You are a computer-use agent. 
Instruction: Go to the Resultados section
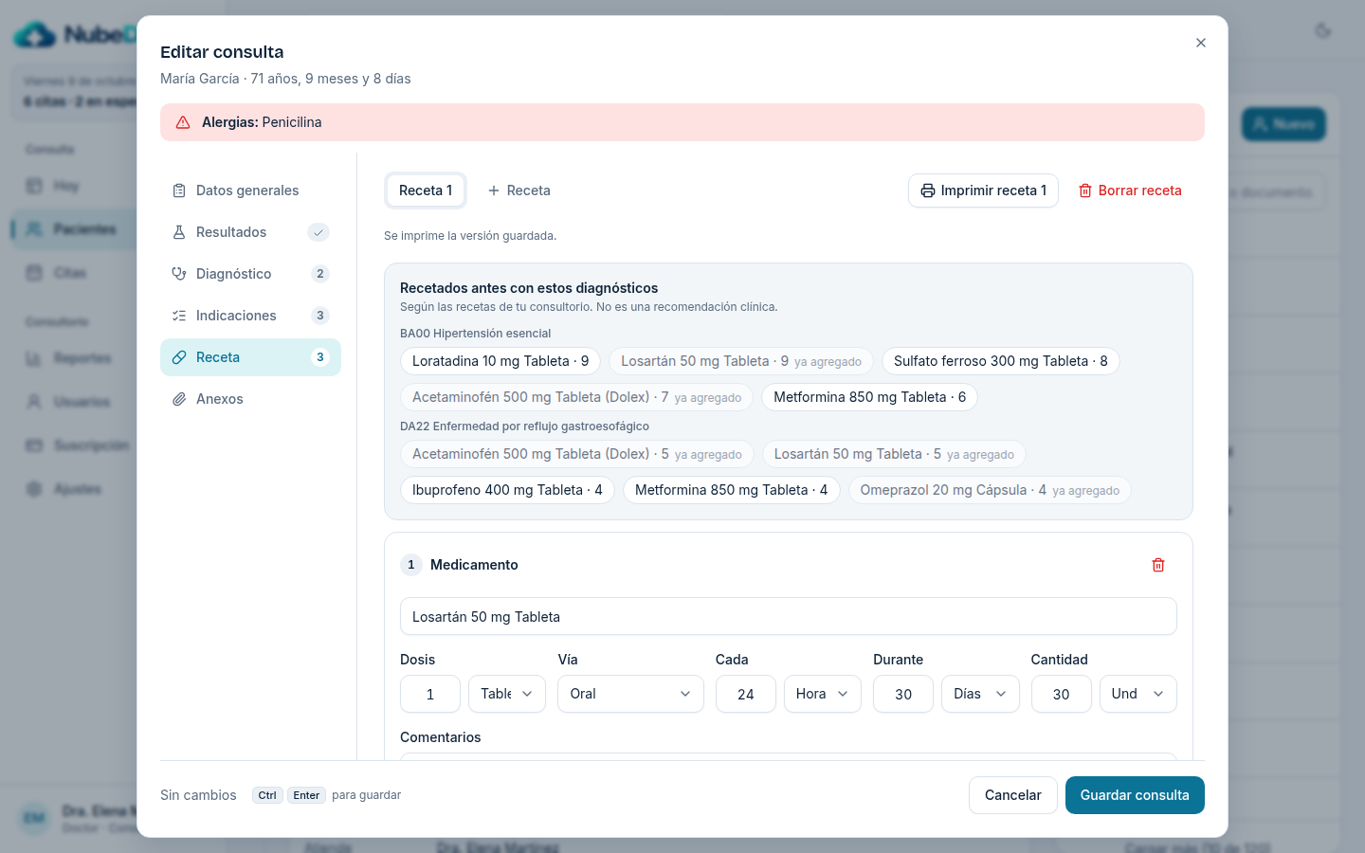pos(250,232)
